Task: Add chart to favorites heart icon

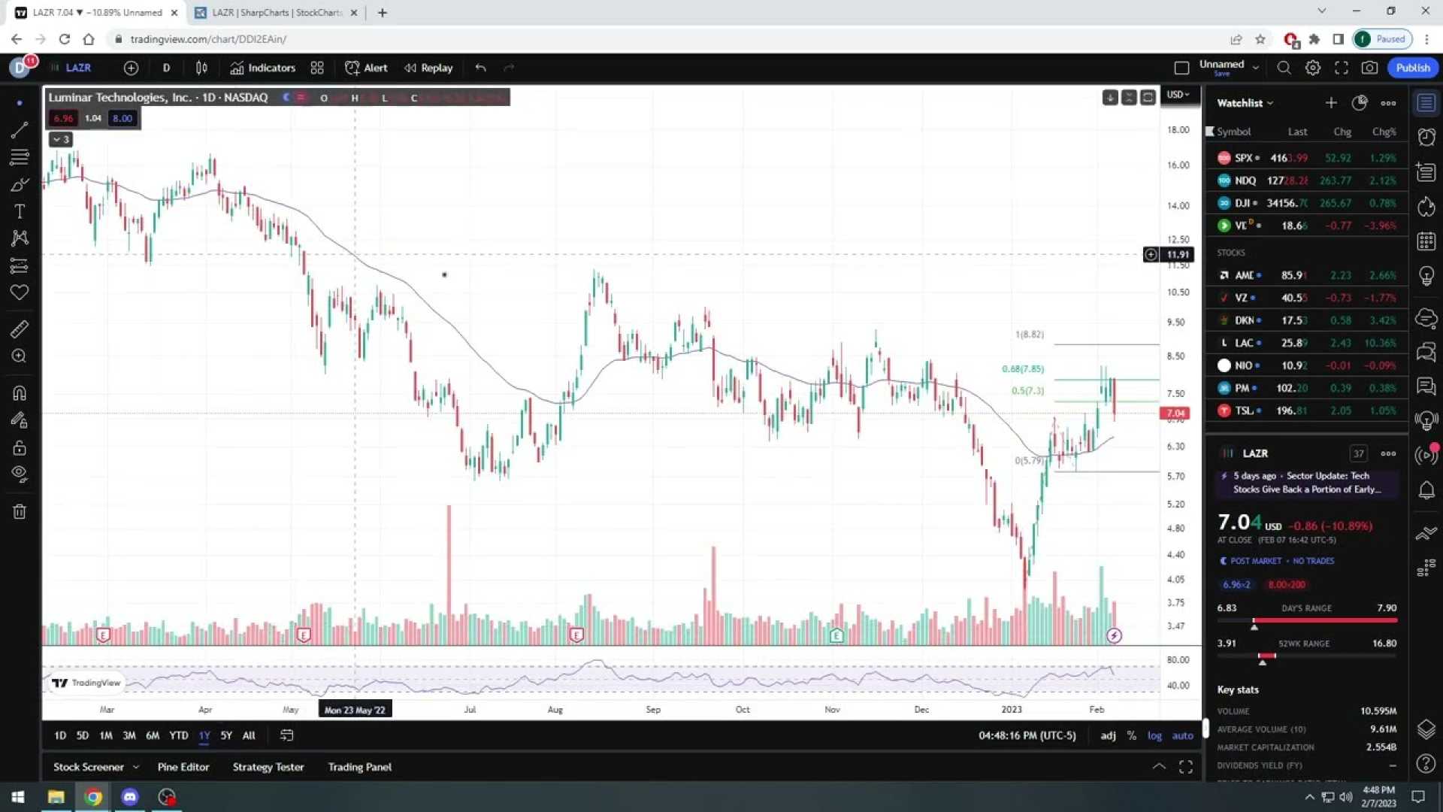Action: point(20,292)
